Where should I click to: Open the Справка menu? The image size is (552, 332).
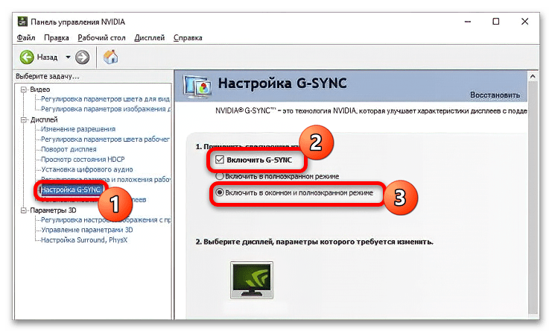click(188, 38)
